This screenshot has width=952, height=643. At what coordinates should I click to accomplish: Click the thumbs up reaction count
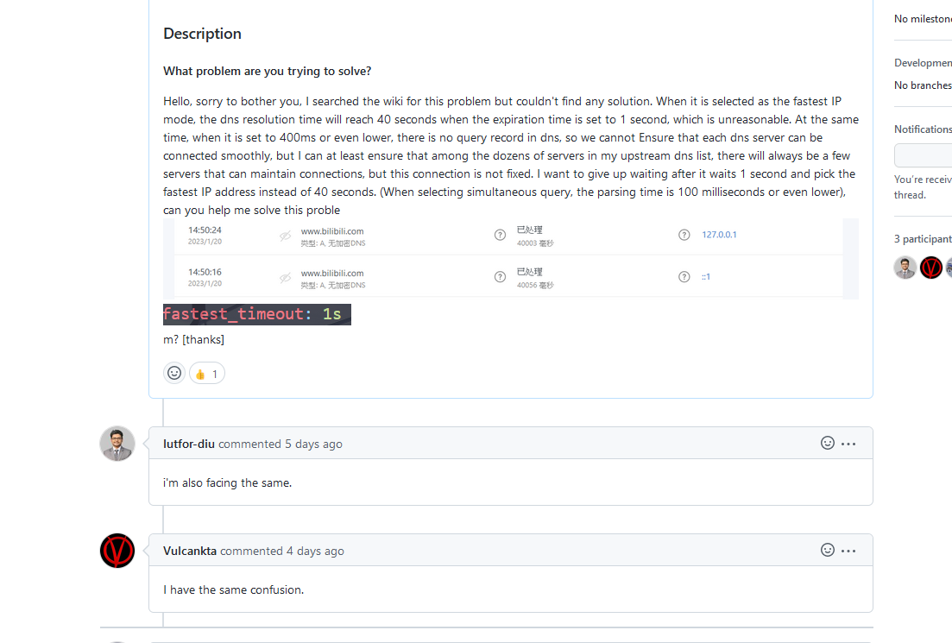[x=207, y=374]
